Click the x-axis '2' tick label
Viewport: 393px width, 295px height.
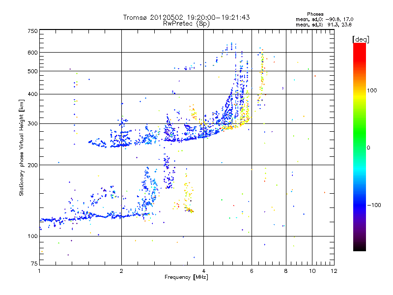click(121, 271)
